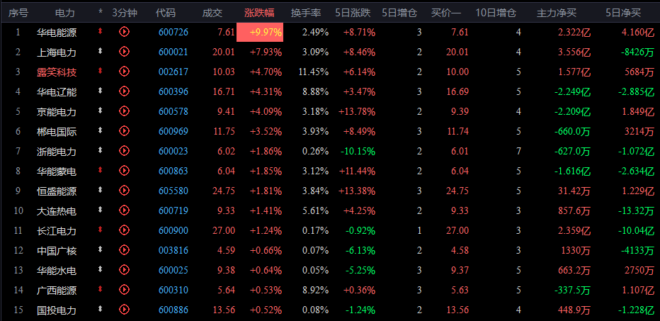Click the highlighted +9.97% change cell

[x=260, y=33]
